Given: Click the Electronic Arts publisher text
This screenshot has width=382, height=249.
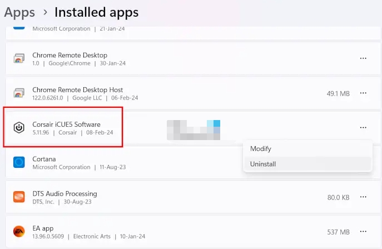Looking at the screenshot, I should (x=92, y=236).
